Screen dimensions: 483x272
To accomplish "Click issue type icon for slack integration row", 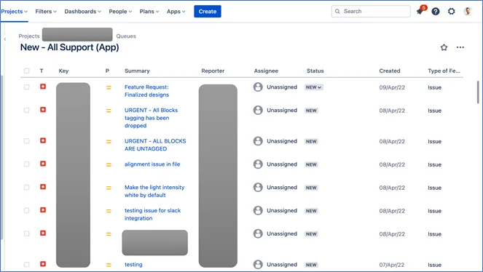I will pos(43,210).
